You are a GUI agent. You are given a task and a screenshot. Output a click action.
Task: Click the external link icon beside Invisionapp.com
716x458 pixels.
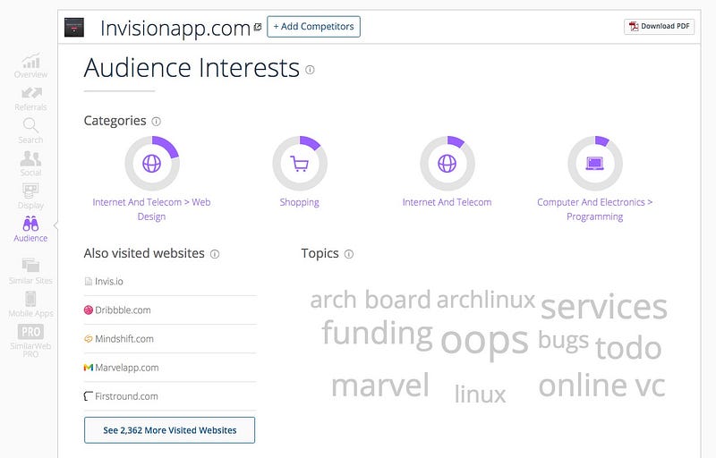point(258,28)
